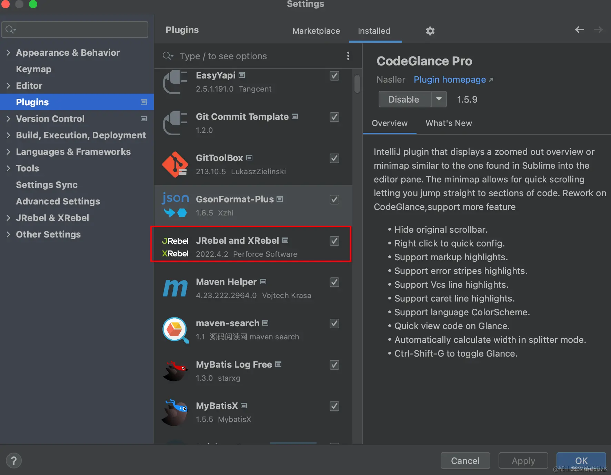Click the marker icon next to GitToolBox
This screenshot has height=475, width=611.
[249, 158]
